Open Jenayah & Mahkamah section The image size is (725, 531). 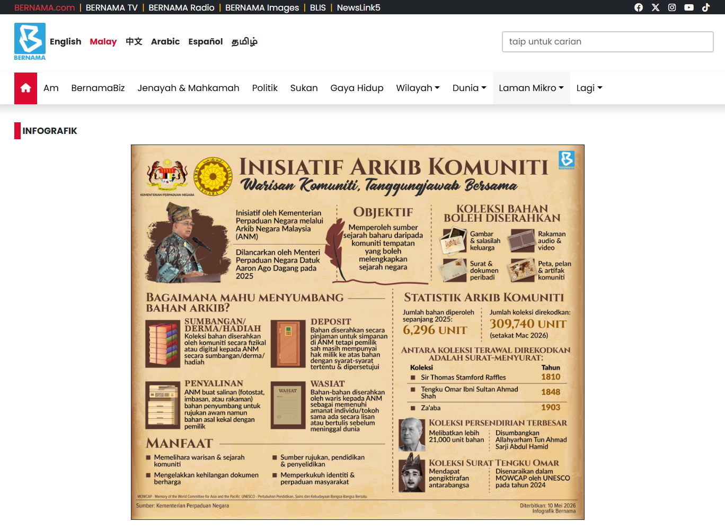(188, 88)
